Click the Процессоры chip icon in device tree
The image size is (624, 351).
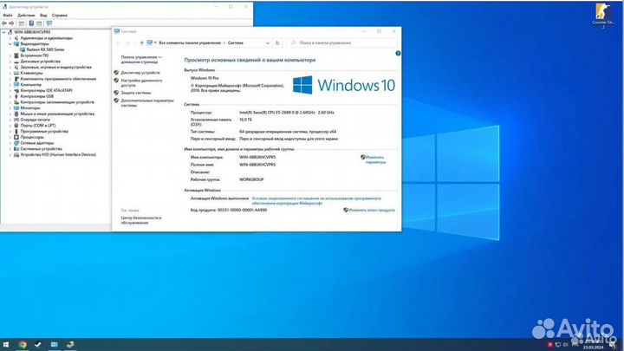click(16, 137)
